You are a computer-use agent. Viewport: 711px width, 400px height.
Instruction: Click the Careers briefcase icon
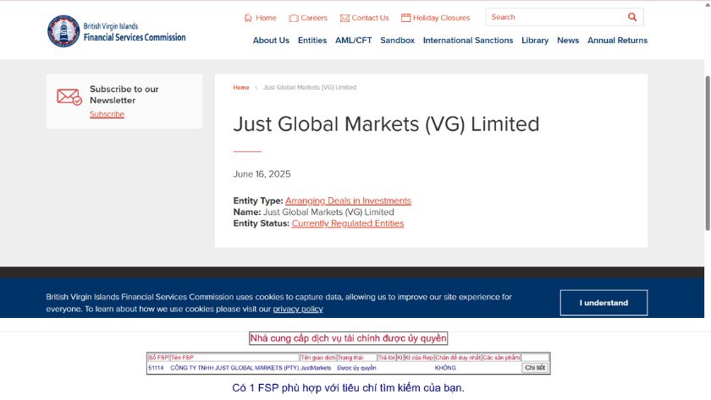click(x=294, y=18)
